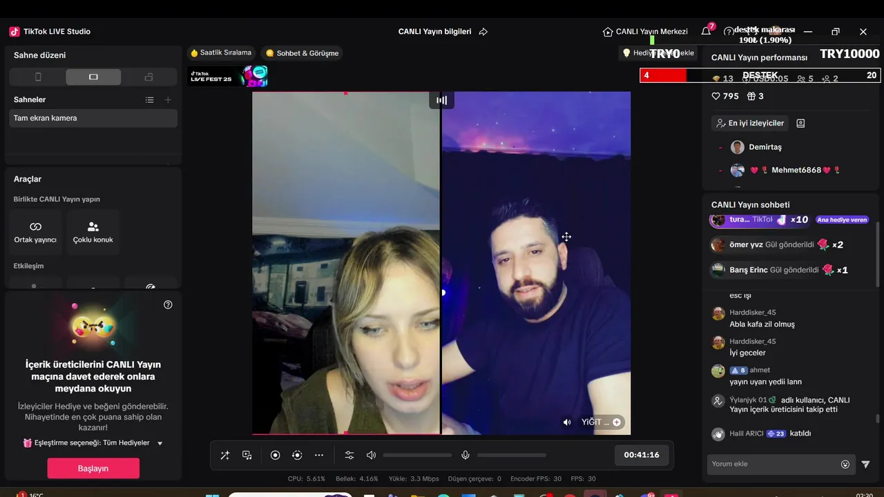
Task: Click the plus icon next to YİĞİT name
Action: [x=617, y=422]
